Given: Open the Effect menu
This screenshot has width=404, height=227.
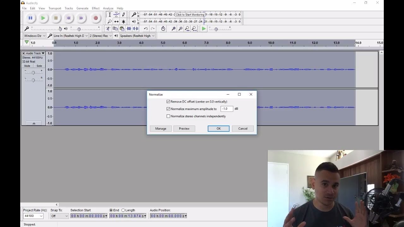Looking at the screenshot, I should (x=96, y=8).
